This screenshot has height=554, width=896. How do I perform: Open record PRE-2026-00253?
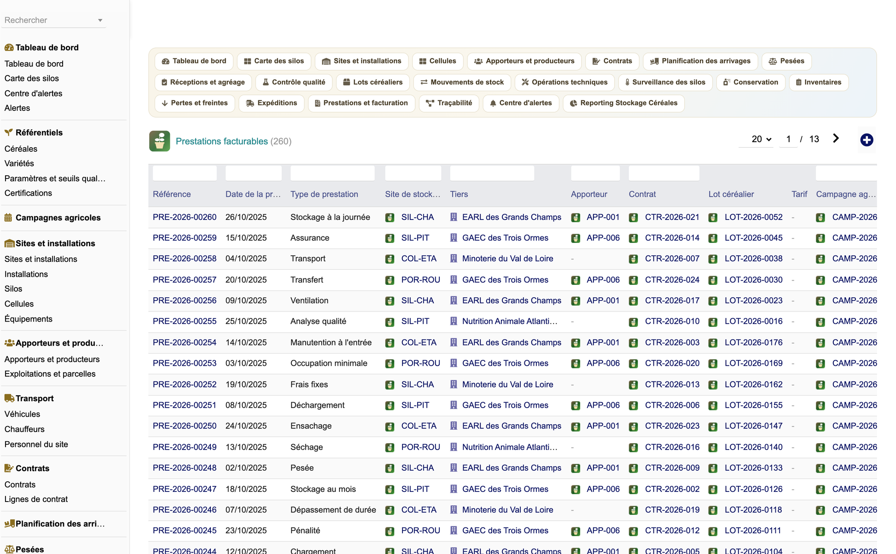point(185,363)
